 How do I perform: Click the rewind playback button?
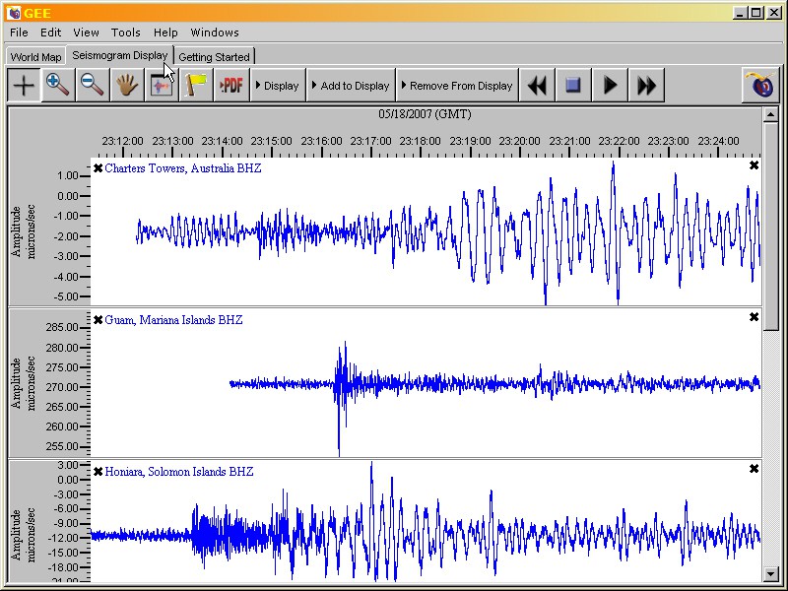pos(537,86)
